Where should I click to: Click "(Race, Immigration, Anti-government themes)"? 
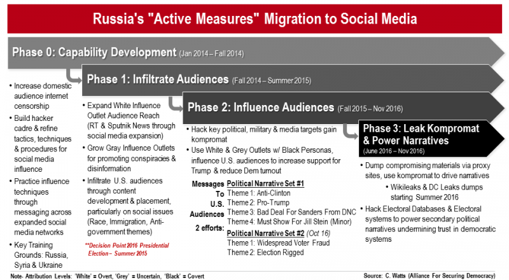point(125,227)
